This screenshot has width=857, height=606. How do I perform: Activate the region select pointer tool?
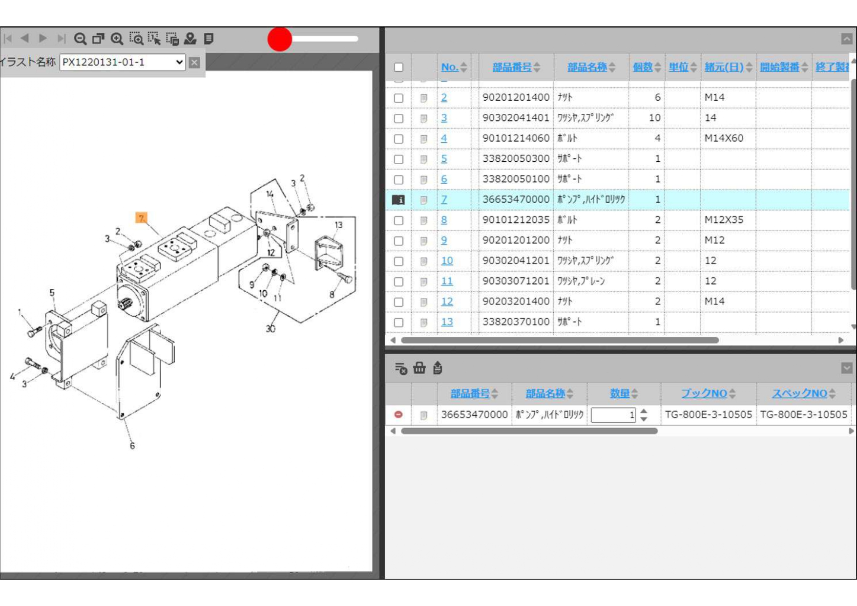154,39
